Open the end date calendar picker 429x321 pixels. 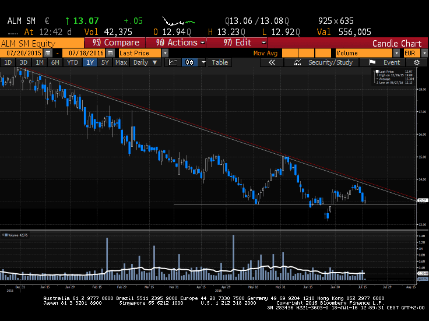coord(110,53)
